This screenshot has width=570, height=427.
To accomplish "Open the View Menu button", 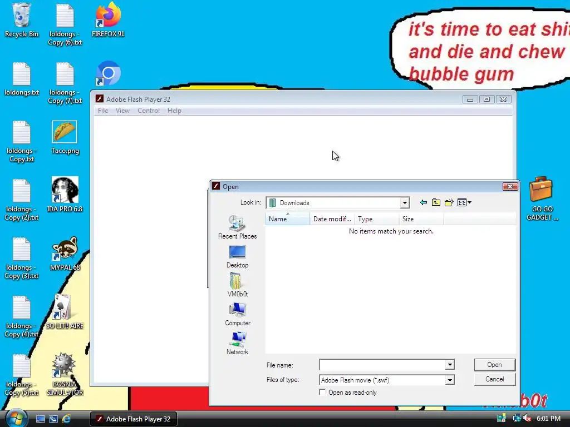I will pyautogui.click(x=464, y=202).
